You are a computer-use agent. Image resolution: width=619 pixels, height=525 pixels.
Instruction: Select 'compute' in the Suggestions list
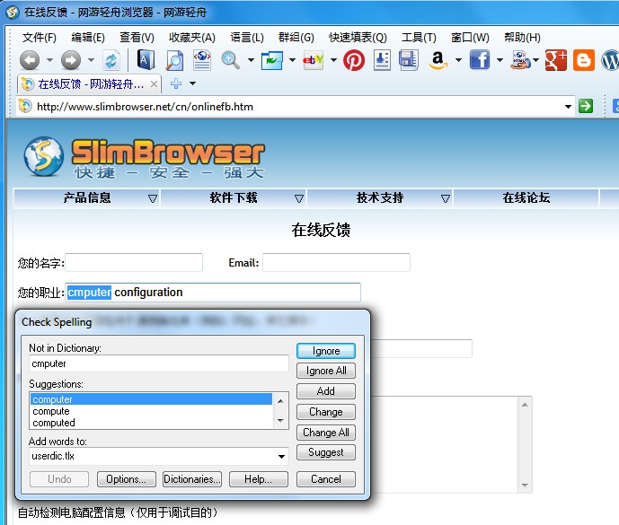coord(152,411)
